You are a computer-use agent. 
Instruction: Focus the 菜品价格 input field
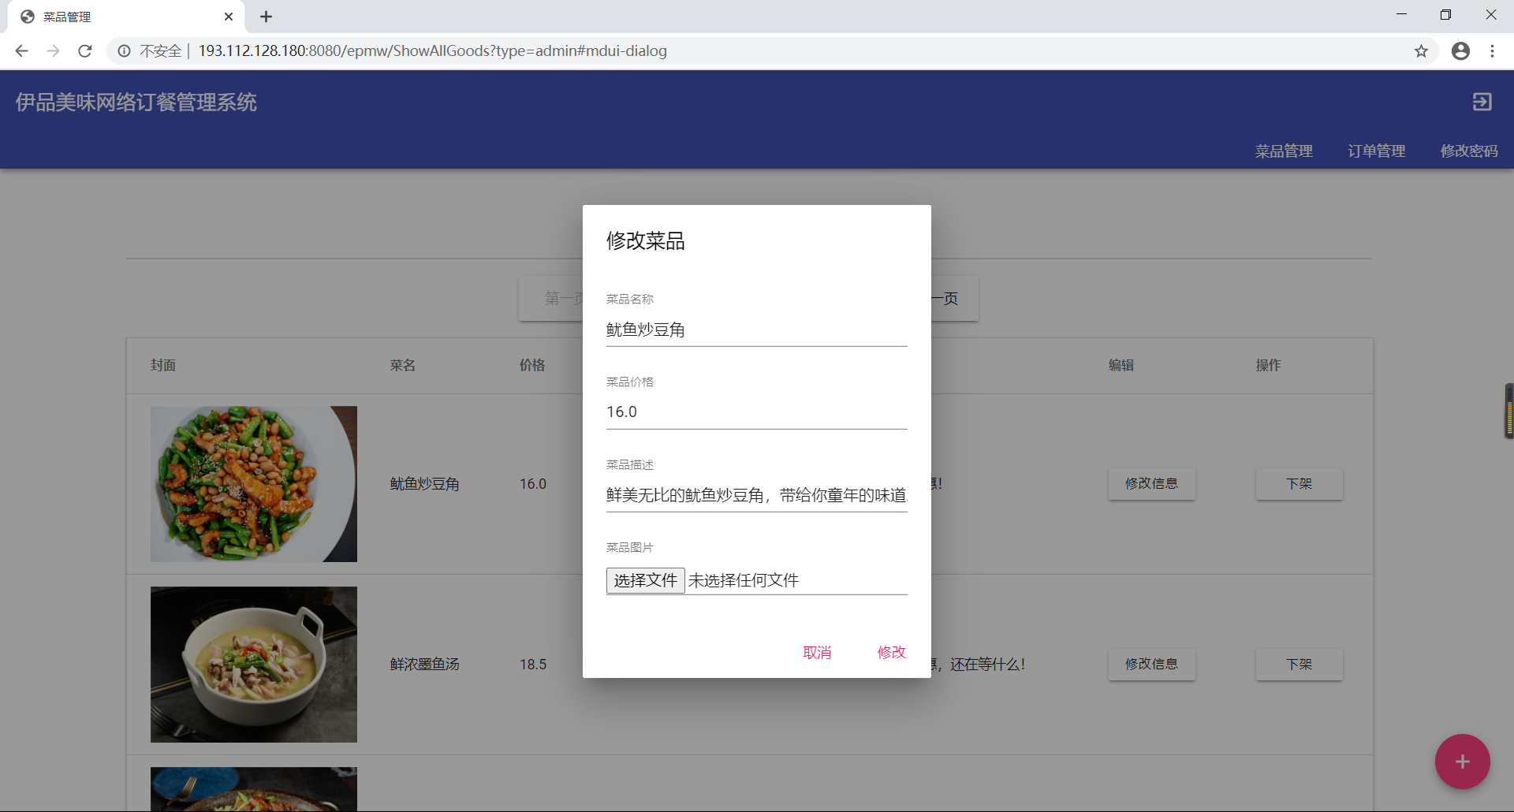coord(756,412)
